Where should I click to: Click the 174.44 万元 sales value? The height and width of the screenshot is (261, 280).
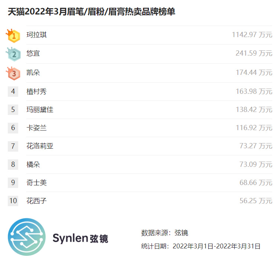pyautogui.click(x=254, y=73)
